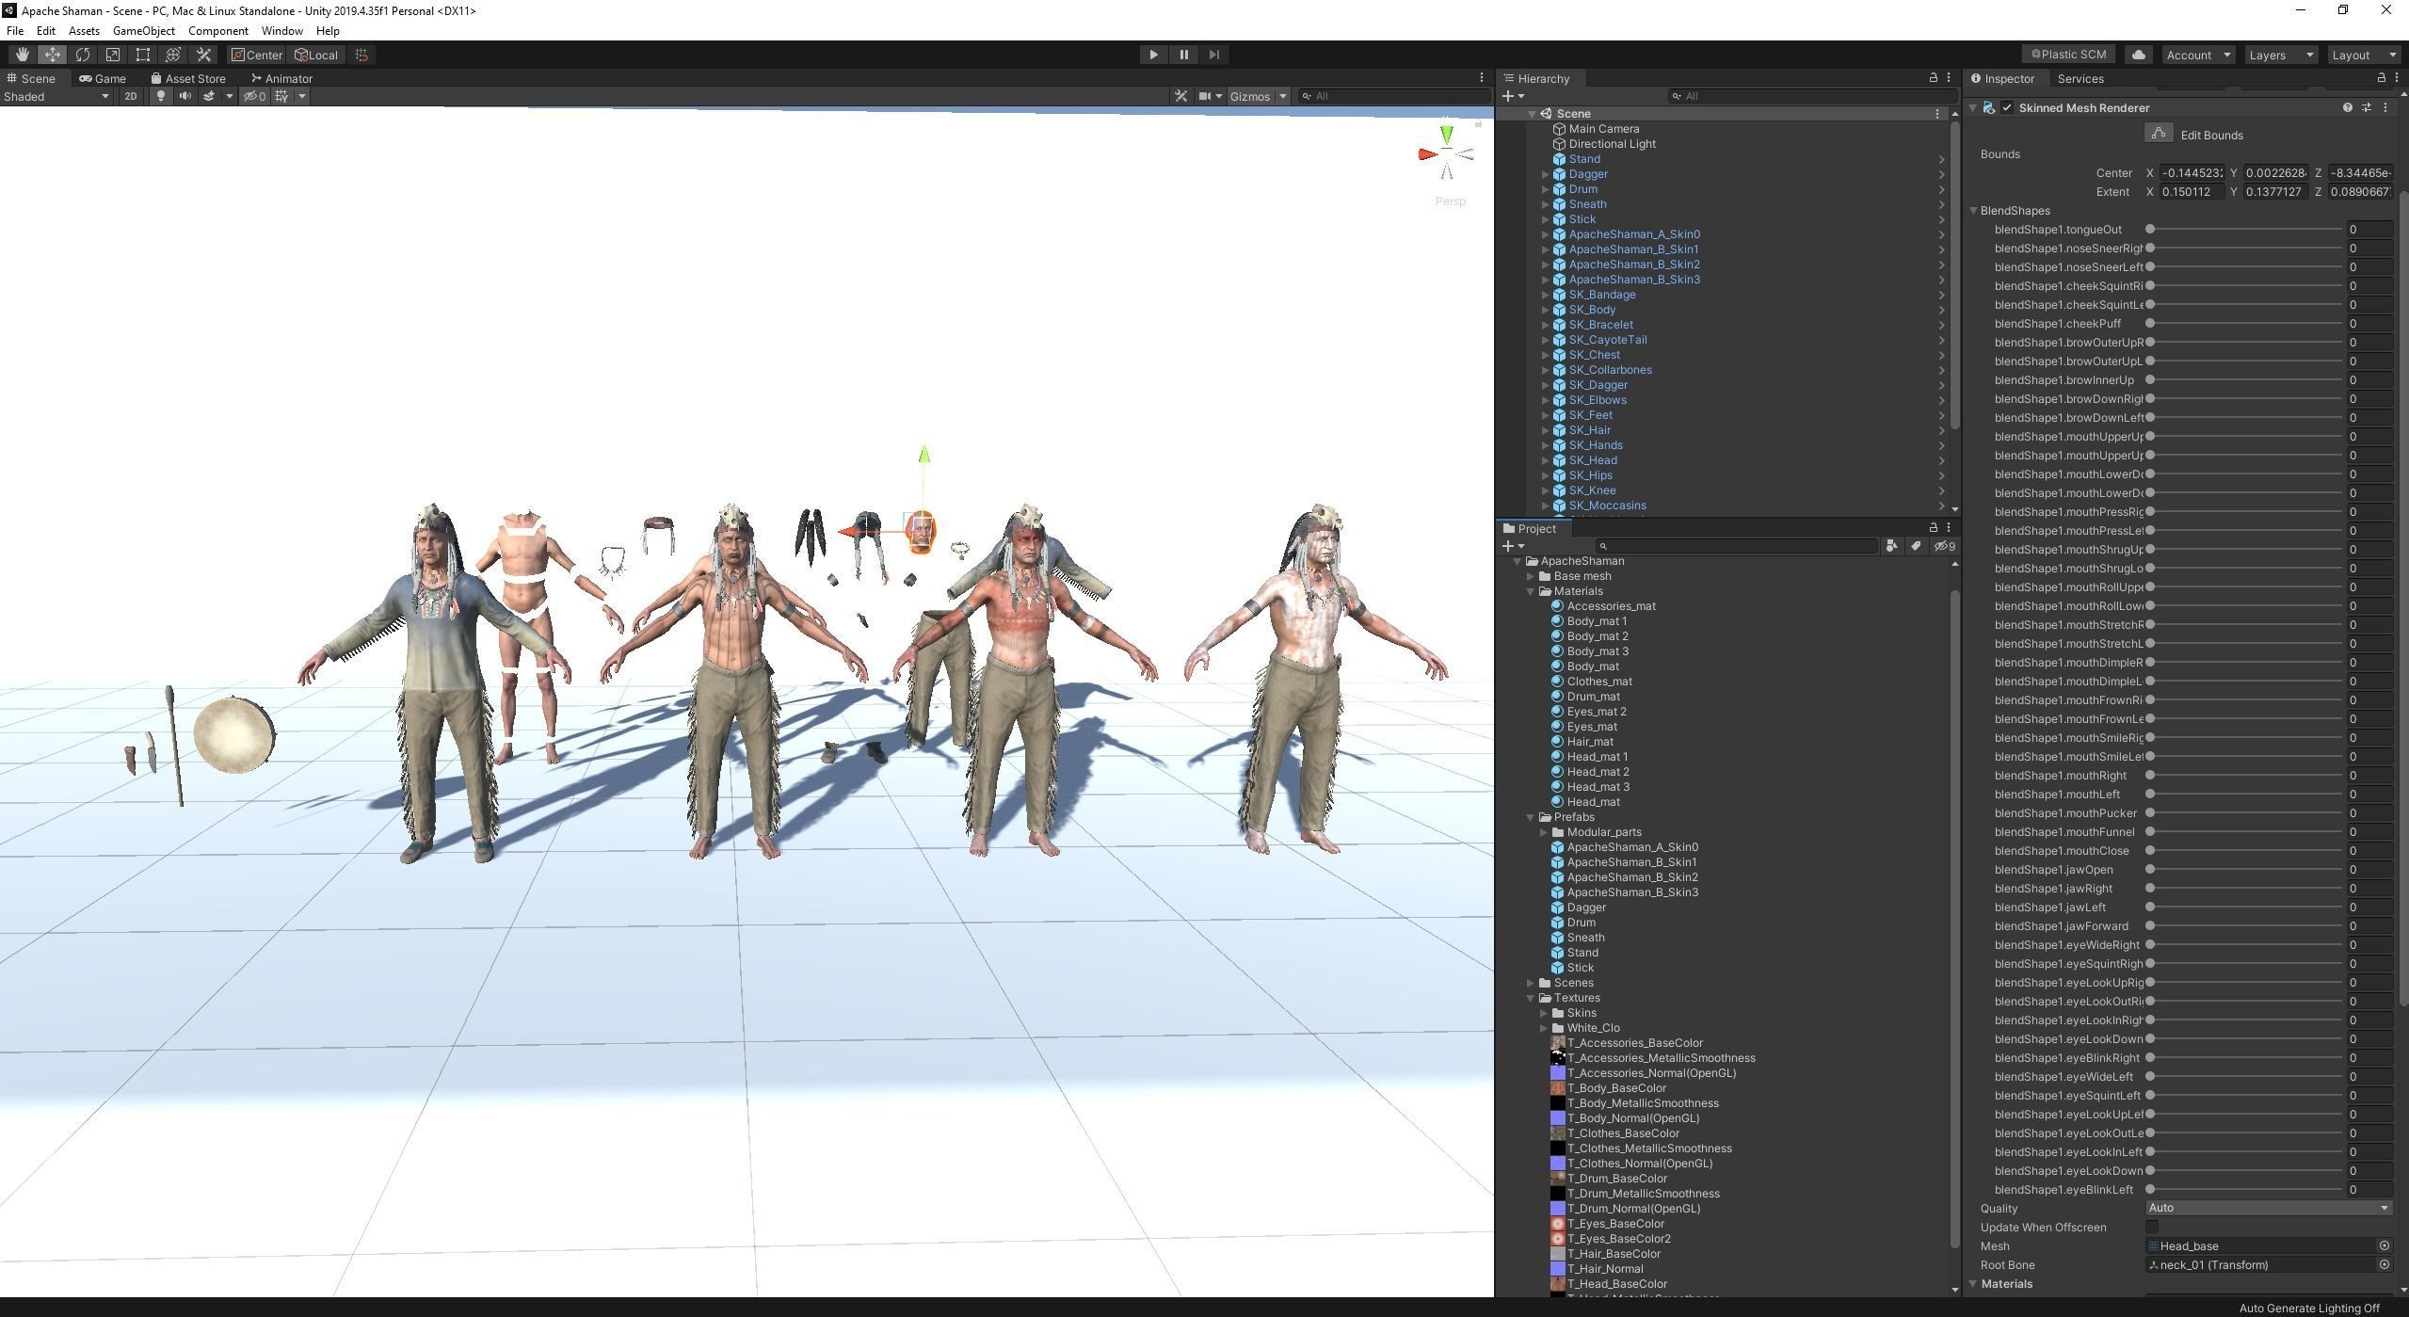Click the Plastic SCM button
Screen dimensions: 2409x1317
2068,55
